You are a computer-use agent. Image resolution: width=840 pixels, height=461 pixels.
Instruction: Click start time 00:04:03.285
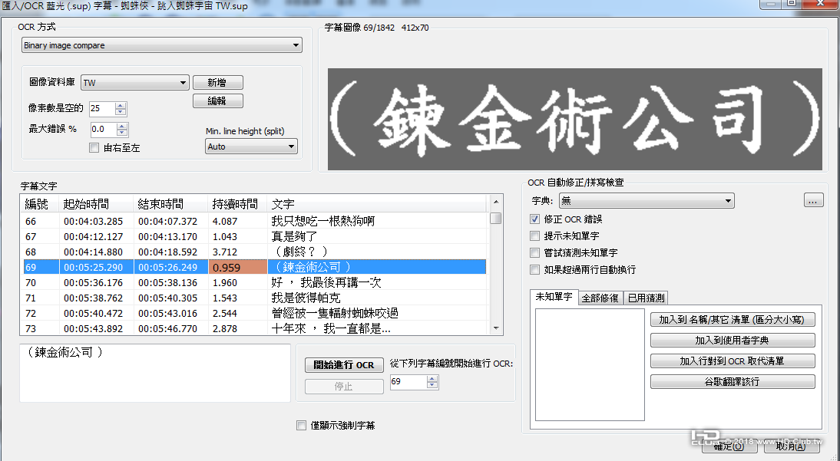click(x=93, y=221)
